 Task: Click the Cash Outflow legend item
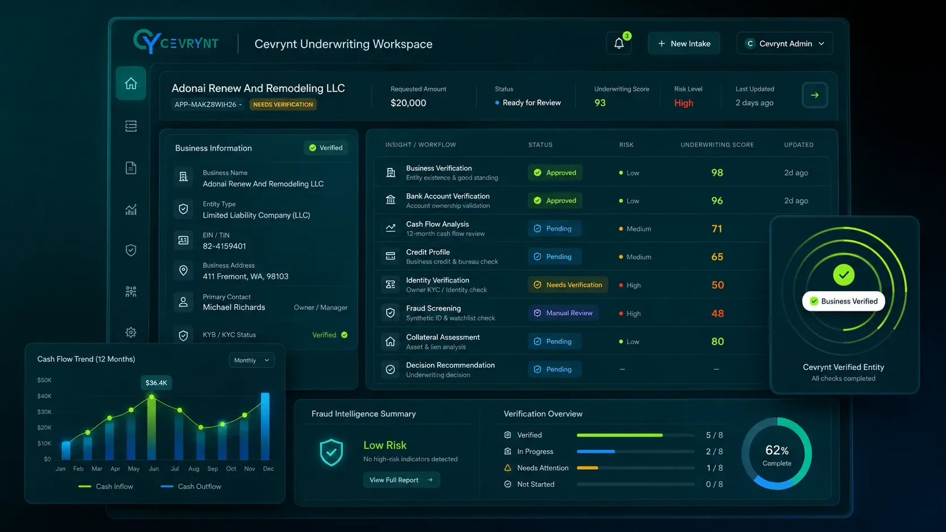[x=191, y=487]
